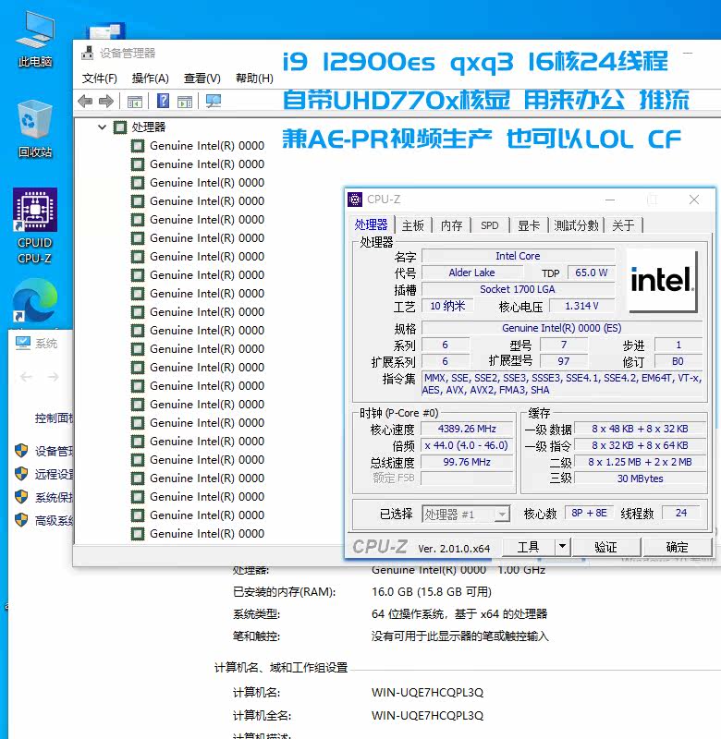The image size is (721, 739).
Task: Click the 确定 button in CPU-Z
Action: (678, 547)
